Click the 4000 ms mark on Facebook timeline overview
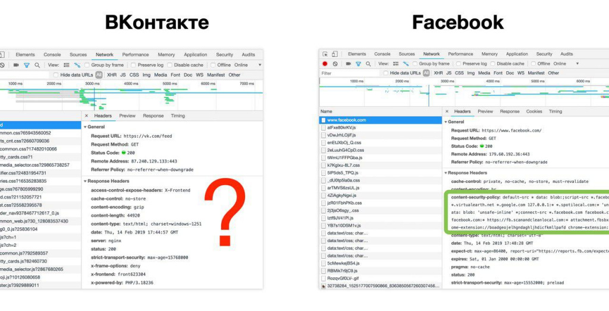The width and height of the screenshot is (609, 311). [493, 81]
